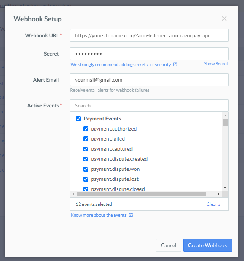Toggle the payment.failed checkbox
The height and width of the screenshot is (261, 244).
coord(86,139)
